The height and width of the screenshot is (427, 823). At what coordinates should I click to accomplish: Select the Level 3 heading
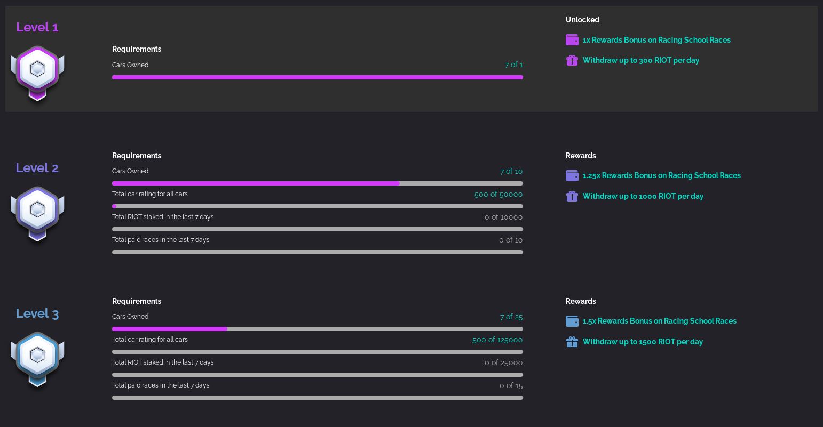point(37,313)
